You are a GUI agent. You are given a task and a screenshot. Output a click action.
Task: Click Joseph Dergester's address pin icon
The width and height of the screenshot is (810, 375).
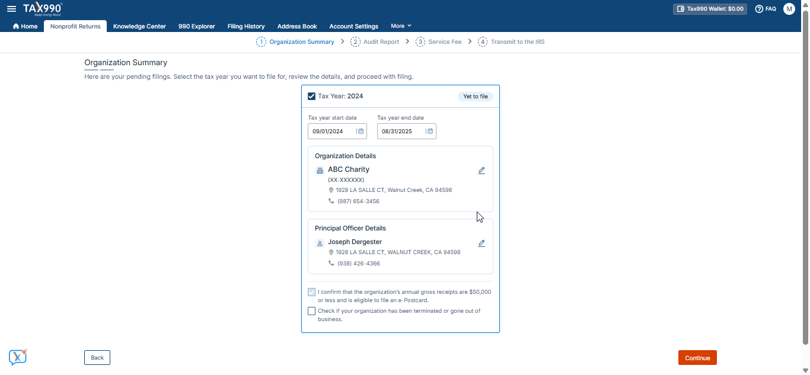tap(331, 252)
